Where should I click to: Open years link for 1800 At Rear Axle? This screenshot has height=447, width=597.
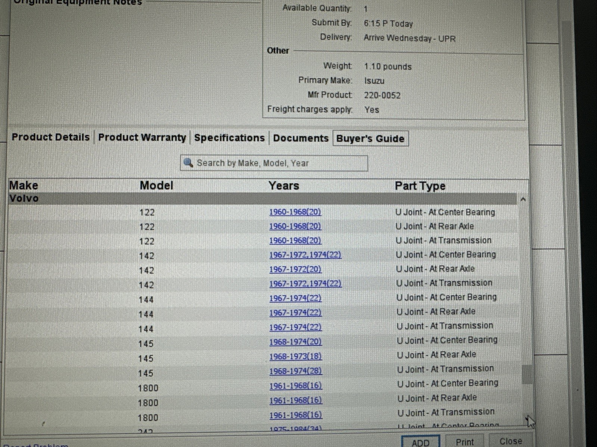click(x=296, y=400)
